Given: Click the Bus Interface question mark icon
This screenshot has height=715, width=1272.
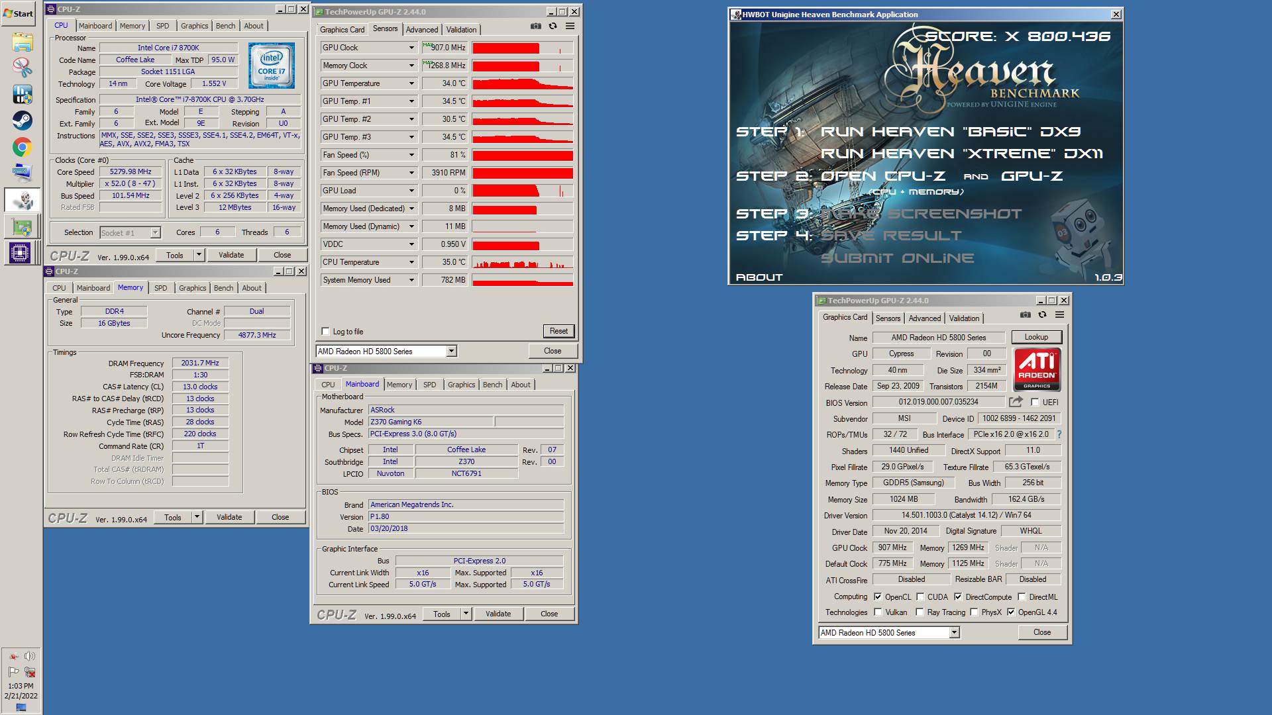Looking at the screenshot, I should coord(1059,434).
